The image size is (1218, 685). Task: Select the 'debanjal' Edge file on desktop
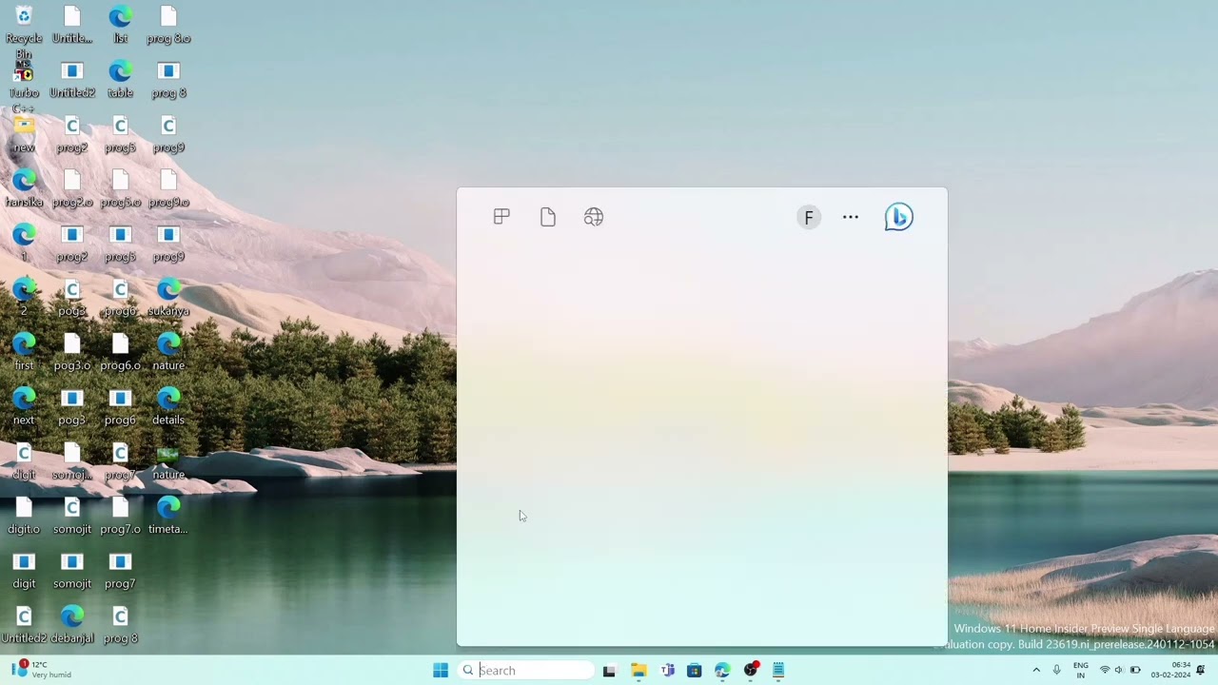click(x=72, y=625)
